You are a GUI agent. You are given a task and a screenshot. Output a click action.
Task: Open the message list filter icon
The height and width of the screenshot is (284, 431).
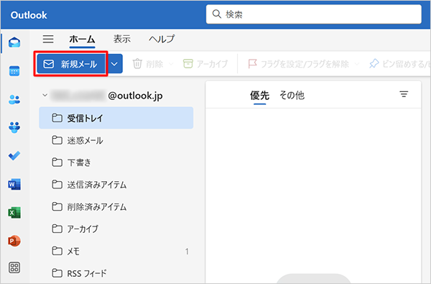[404, 94]
